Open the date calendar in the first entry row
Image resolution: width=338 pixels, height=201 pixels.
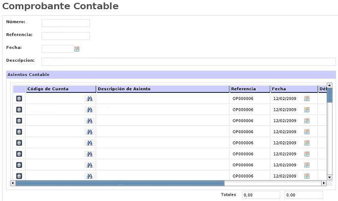307,98
